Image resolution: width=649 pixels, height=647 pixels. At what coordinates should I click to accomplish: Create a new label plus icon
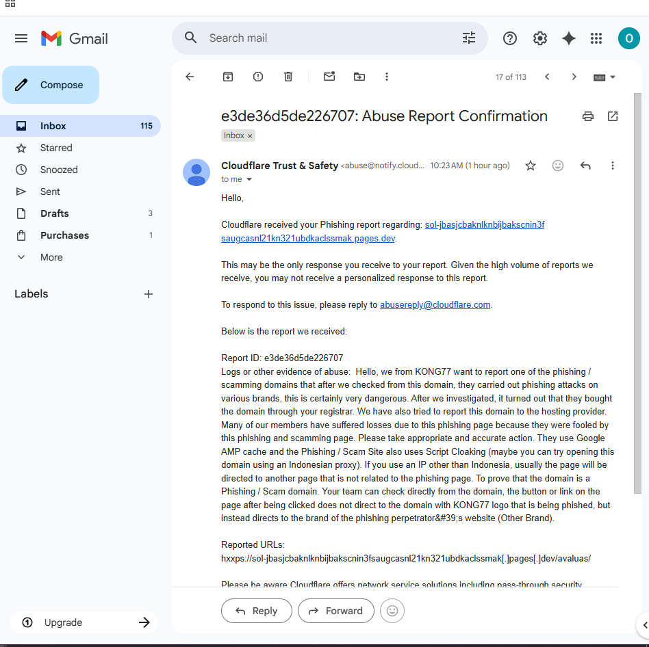point(148,294)
